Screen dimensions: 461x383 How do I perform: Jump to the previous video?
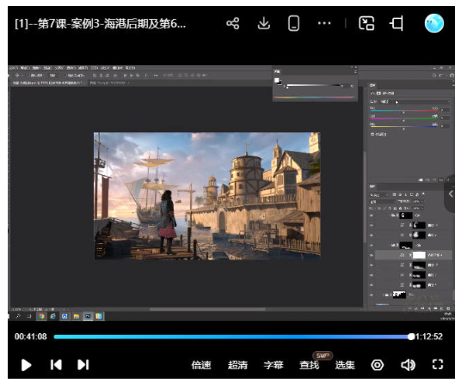[56, 365]
